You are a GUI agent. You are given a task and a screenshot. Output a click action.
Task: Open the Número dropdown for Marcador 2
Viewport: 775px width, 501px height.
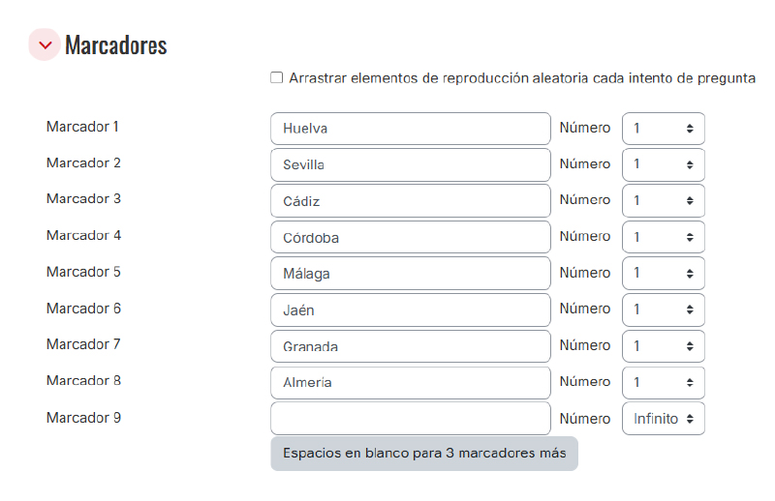(663, 164)
